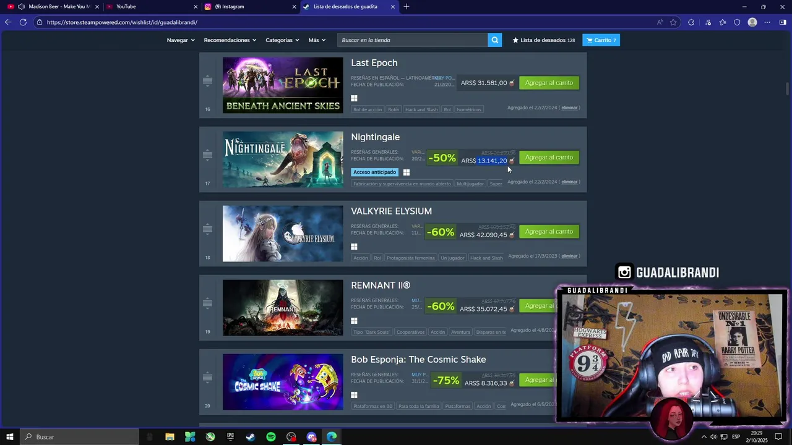The image size is (792, 445).
Task: Open the Edge settings and more menu
Action: click(767, 22)
